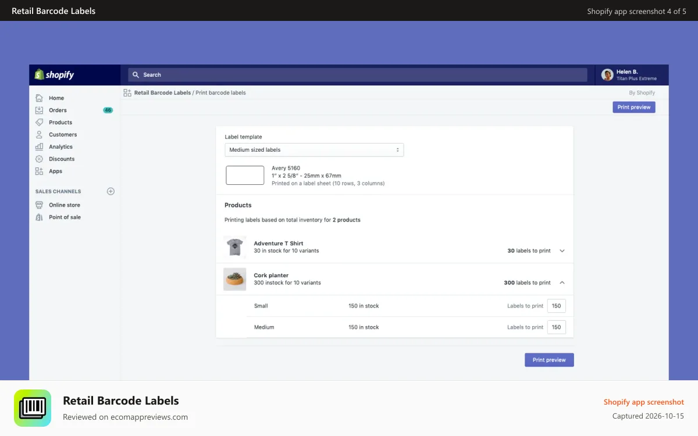Click the Customers person icon

[39, 134]
